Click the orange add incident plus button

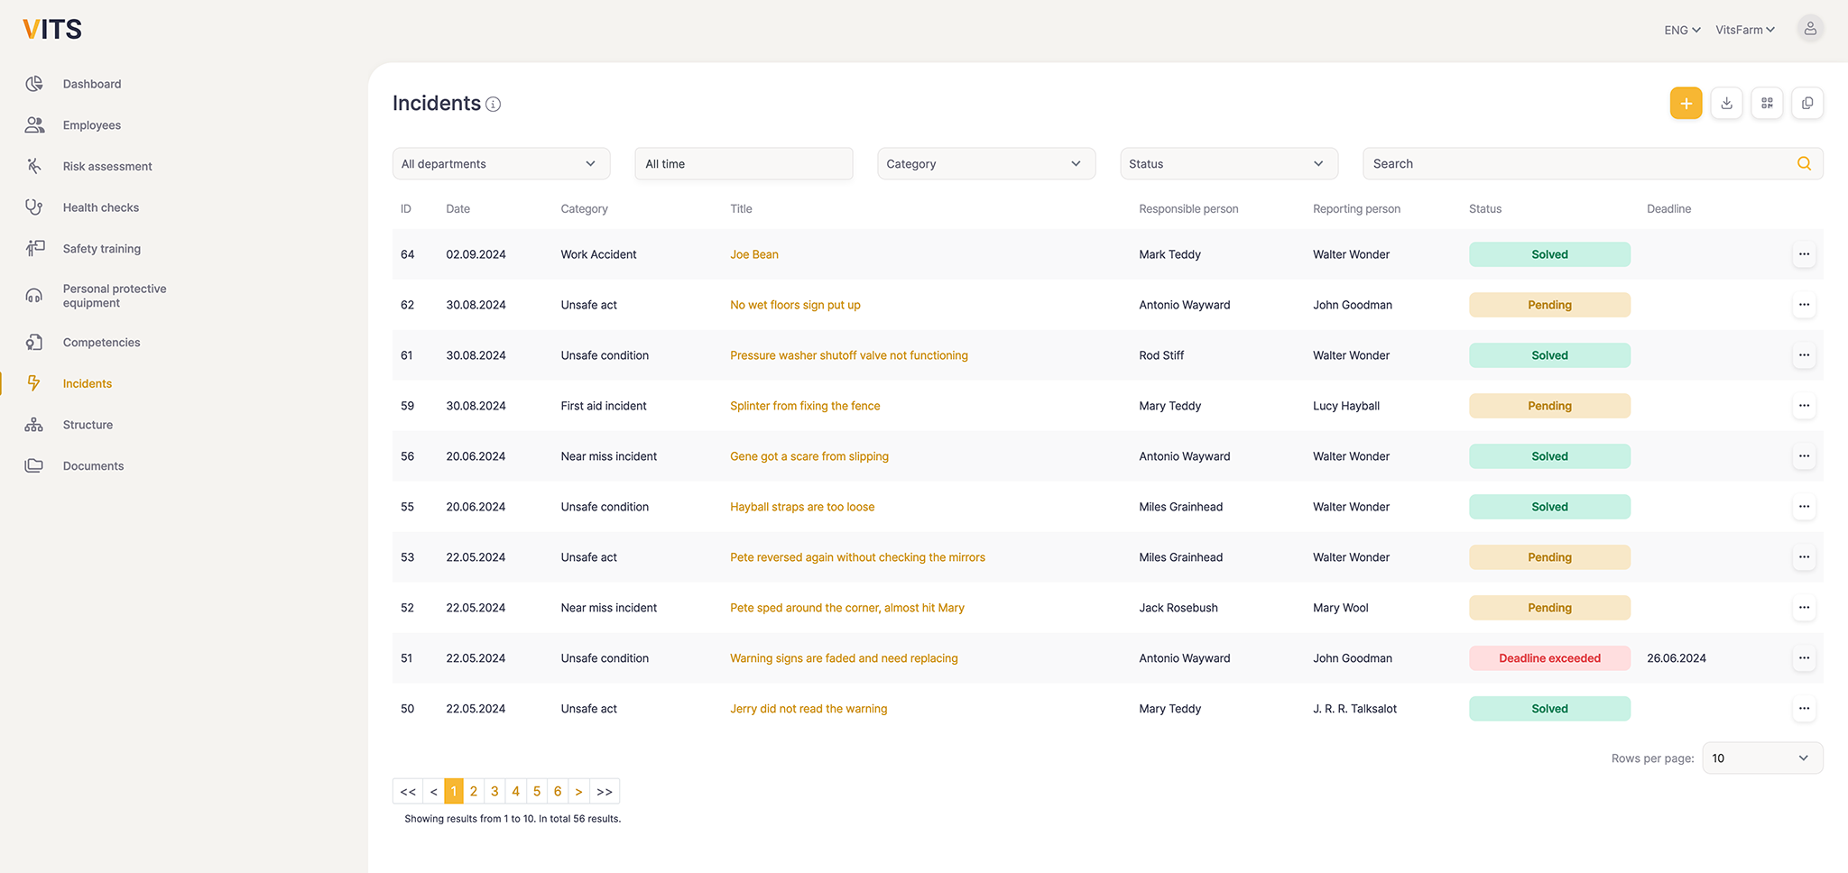(1686, 103)
